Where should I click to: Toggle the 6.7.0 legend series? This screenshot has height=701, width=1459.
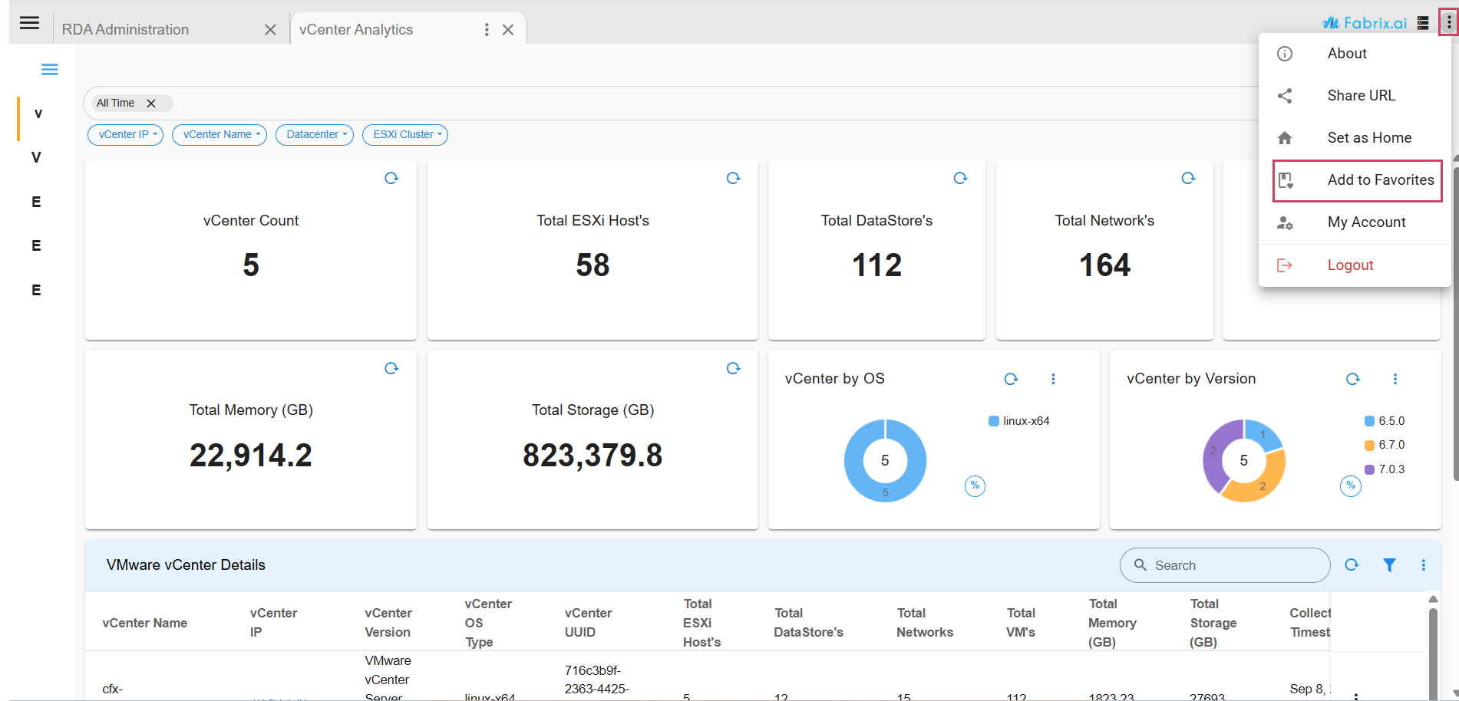point(1391,445)
